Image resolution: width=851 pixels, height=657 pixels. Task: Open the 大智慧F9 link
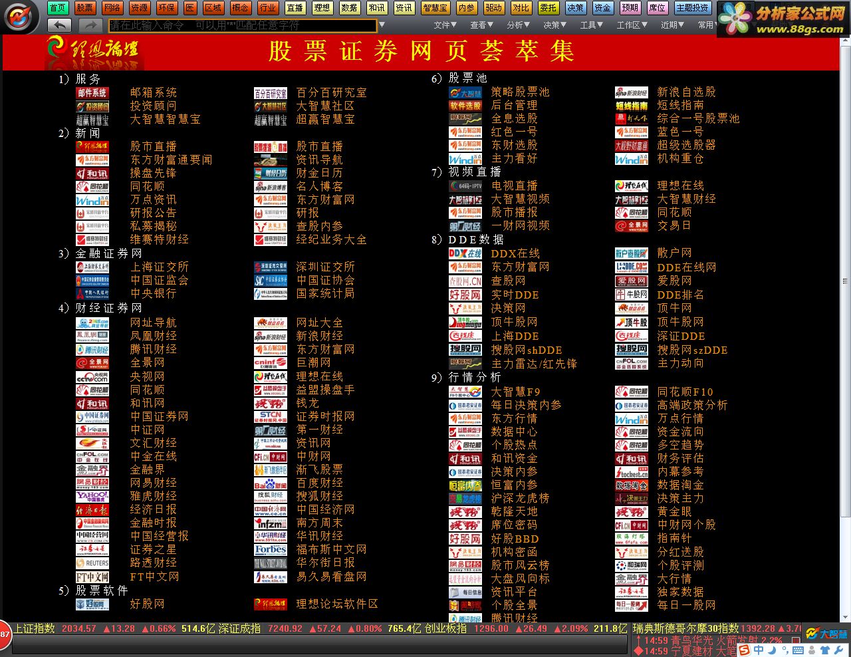[x=515, y=392]
